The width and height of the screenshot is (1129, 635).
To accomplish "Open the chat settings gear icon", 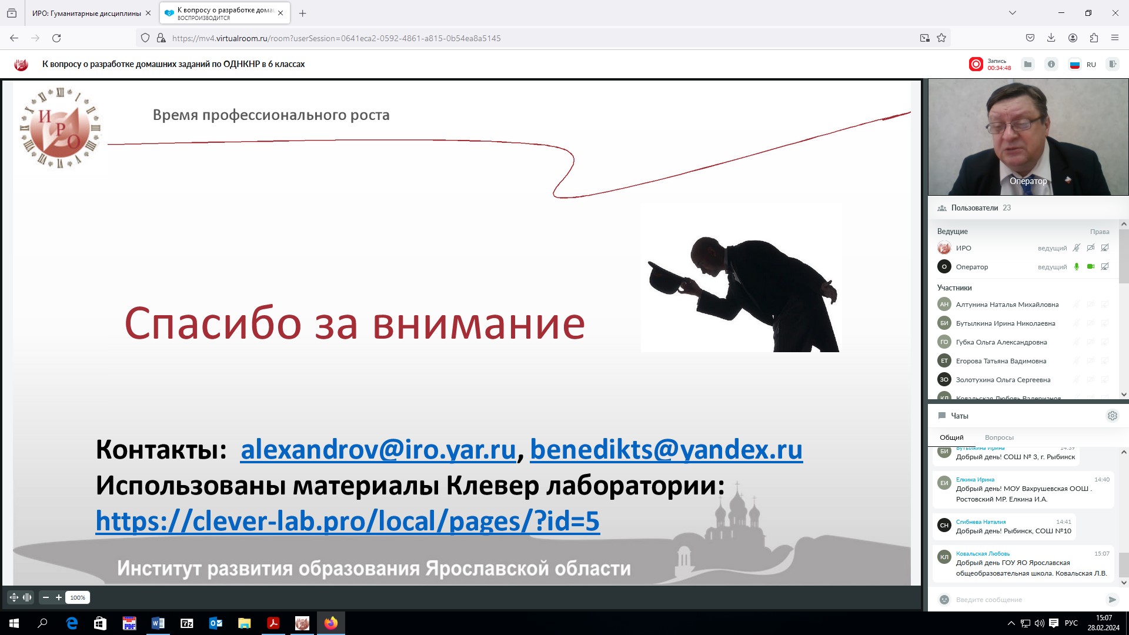I will tap(1112, 416).
